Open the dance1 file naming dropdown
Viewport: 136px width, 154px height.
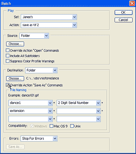(x=31, y=103)
